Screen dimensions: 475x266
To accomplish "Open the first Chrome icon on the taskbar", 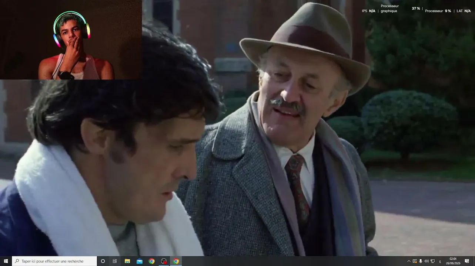I will (152, 261).
